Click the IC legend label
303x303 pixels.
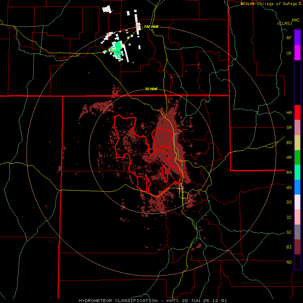289,217
